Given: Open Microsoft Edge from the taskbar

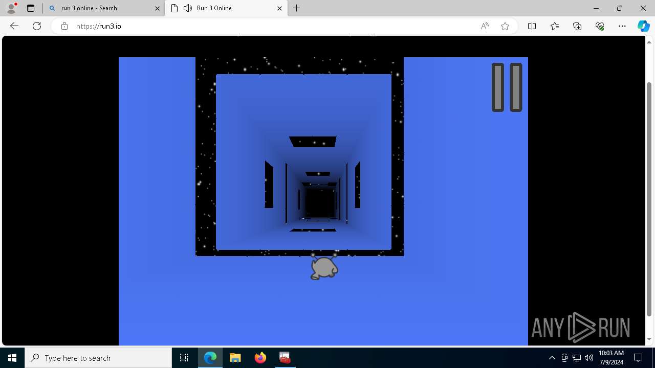Looking at the screenshot, I should [210, 358].
